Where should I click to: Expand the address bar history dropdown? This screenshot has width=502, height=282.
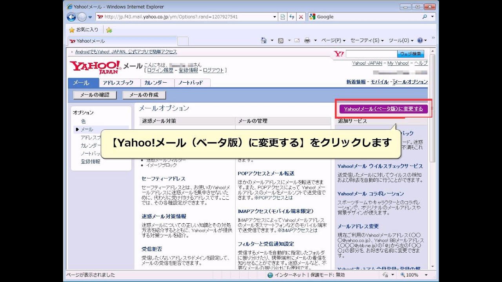point(275,17)
